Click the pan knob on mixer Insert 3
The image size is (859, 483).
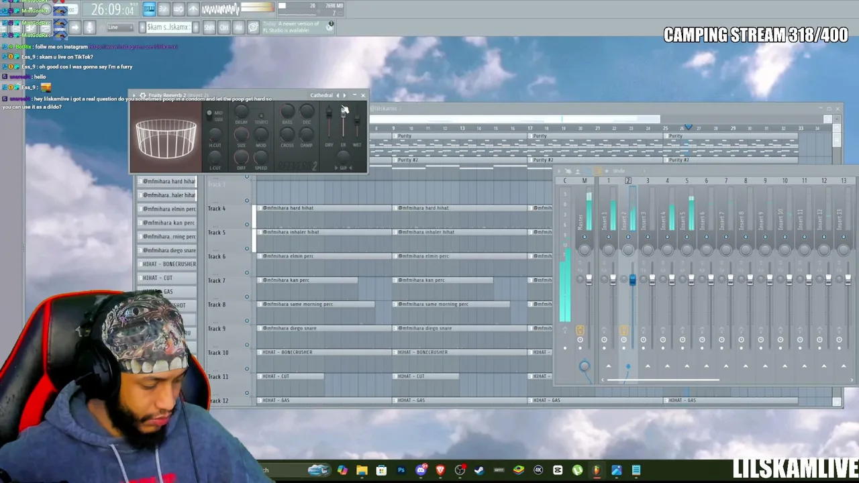coord(648,250)
